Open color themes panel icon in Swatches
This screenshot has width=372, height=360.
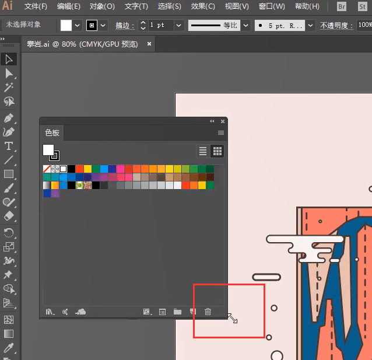[65, 312]
